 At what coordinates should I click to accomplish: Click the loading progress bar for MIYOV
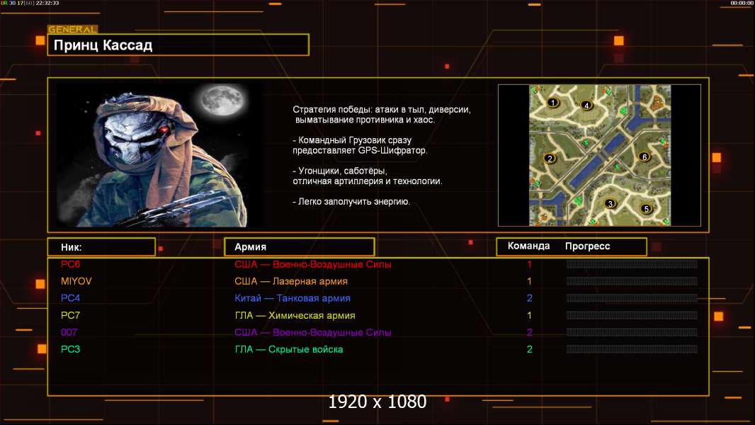(x=632, y=281)
